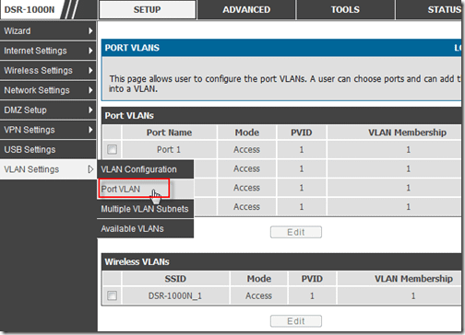This screenshot has width=465, height=335.
Task: Choose Available VLANs from submenu
Action: point(146,229)
